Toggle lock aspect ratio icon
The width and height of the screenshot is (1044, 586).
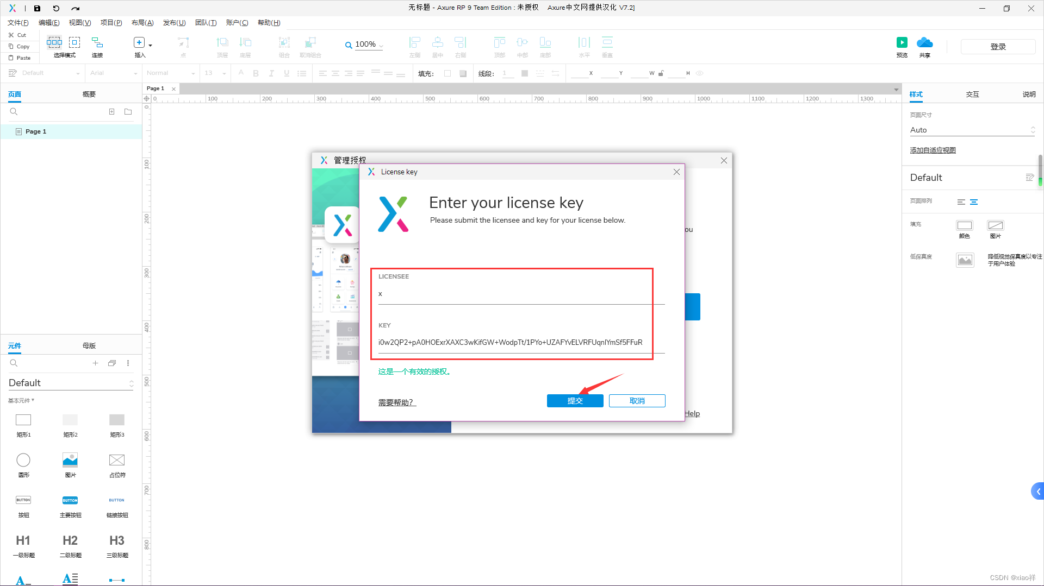click(x=661, y=73)
